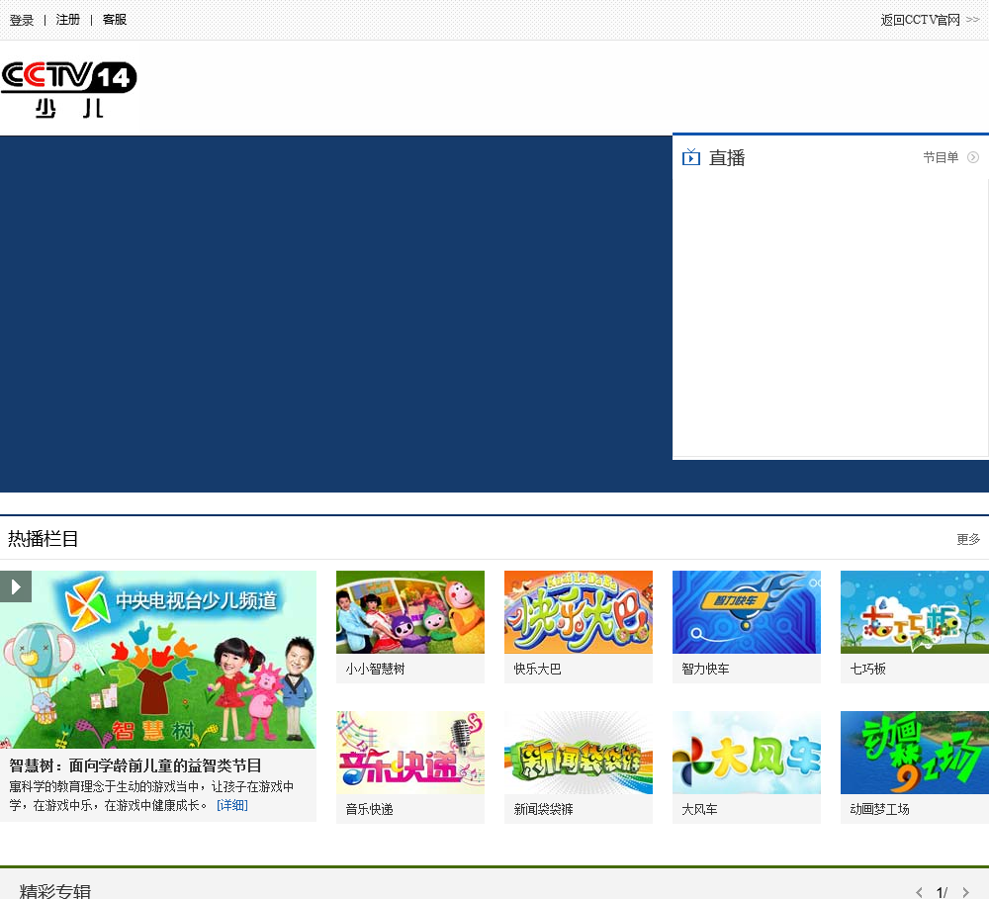This screenshot has width=989, height=899.
Task: Open the 新闻袋袋裤 thumbnail image
Action: [579, 753]
